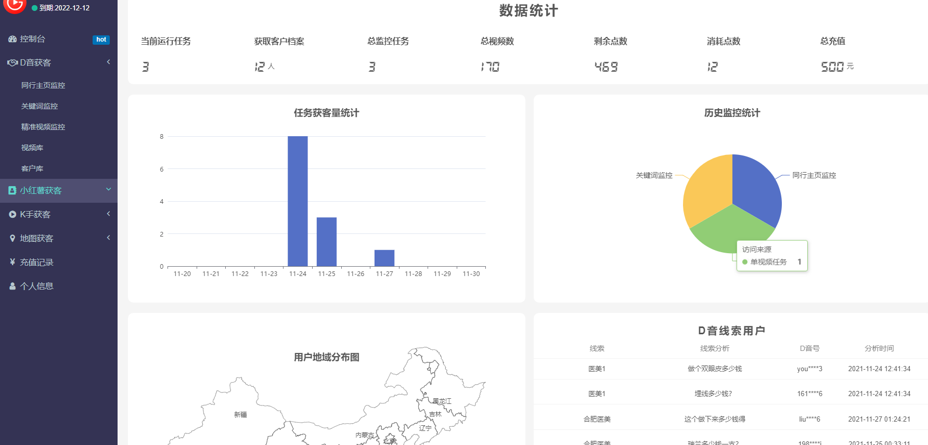Open the 客户库 link
This screenshot has height=445, width=928.
[32, 168]
